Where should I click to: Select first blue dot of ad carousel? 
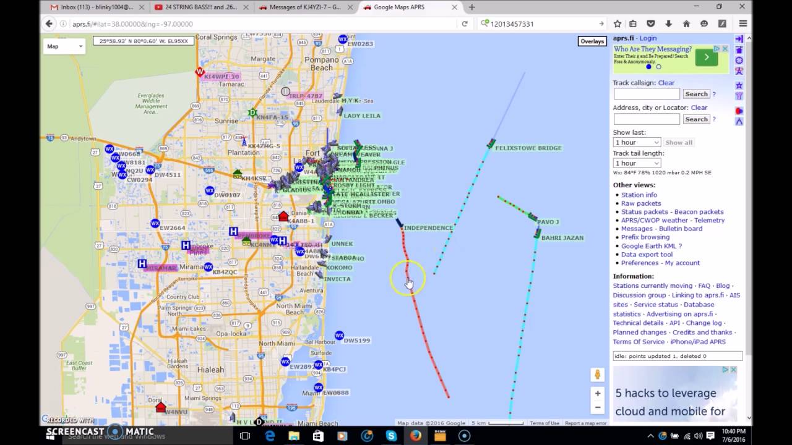tap(648, 67)
